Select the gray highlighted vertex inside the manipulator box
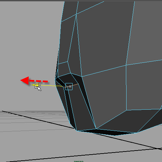Screen dimensions: 162x162 coord(70,86)
